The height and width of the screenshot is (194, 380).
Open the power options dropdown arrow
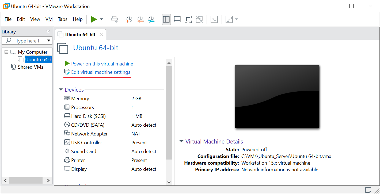(101, 19)
